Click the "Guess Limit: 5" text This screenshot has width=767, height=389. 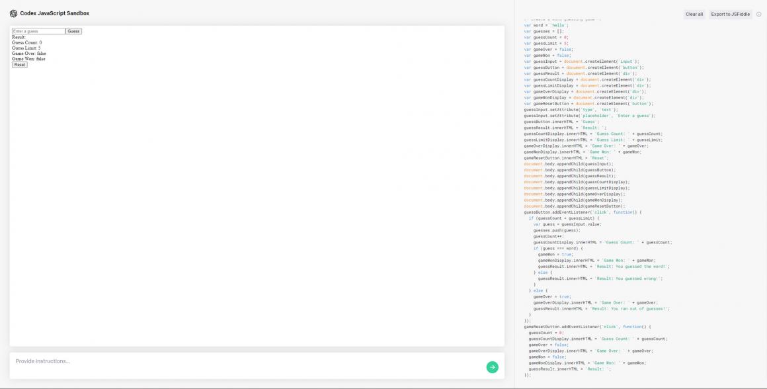click(26, 48)
